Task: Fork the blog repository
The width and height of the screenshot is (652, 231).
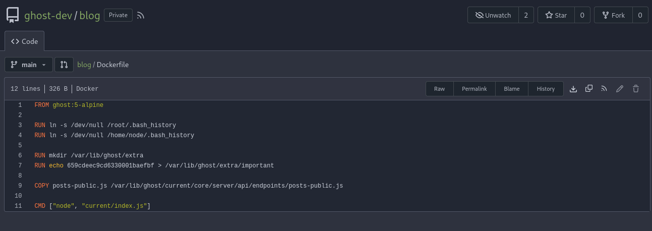Action: [613, 15]
